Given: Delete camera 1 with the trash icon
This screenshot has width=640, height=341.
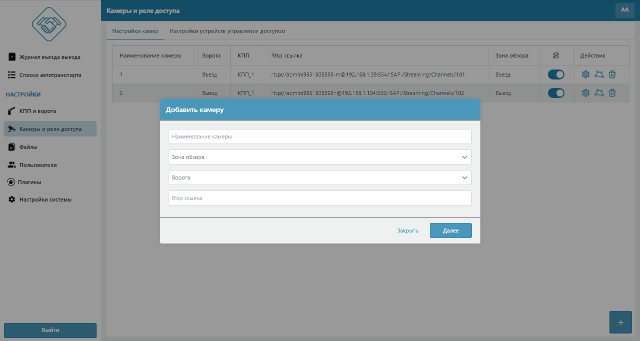Looking at the screenshot, I should (x=612, y=74).
